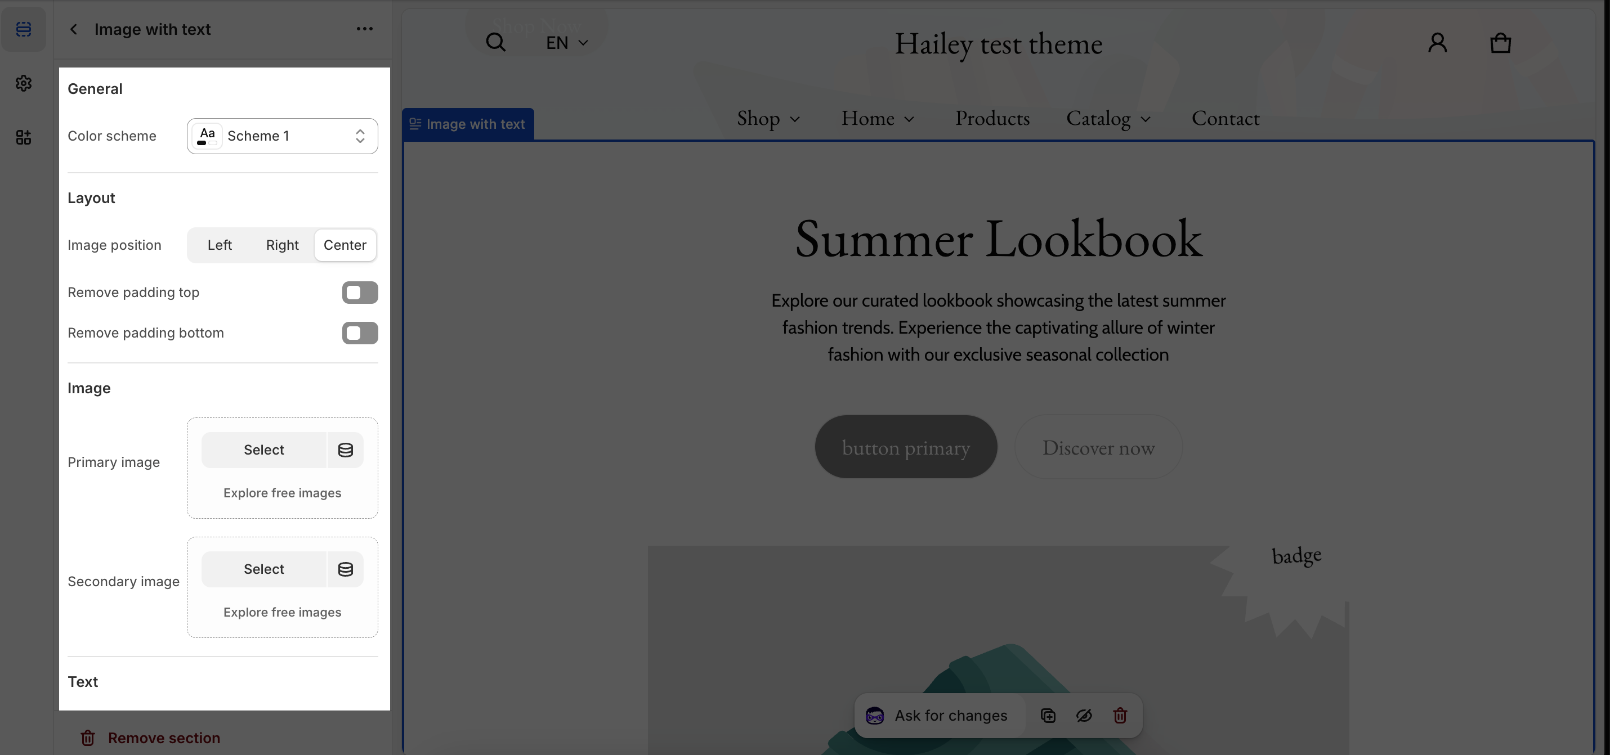
Task: Hide section using crossed-eye icon
Action: coord(1084,715)
